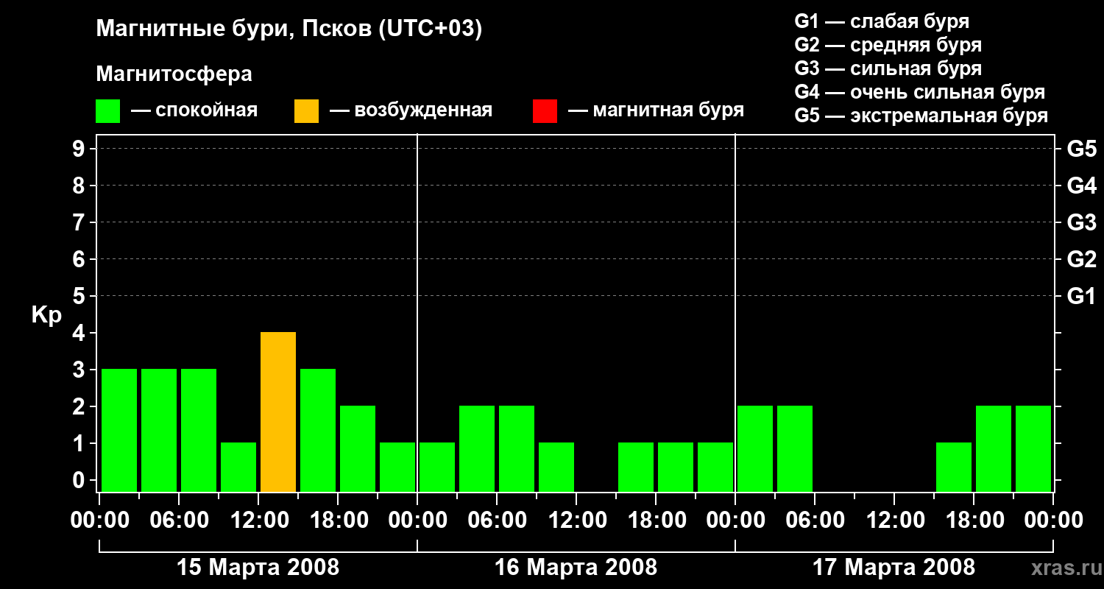
Task: Click the 16 Марта bar starting at 06:00
Action: (517, 449)
